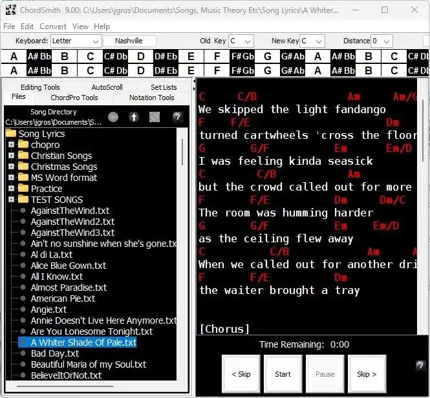This screenshot has width=430, height=398.
Task: Click the file tree vertical scrollbar
Action: point(182,152)
